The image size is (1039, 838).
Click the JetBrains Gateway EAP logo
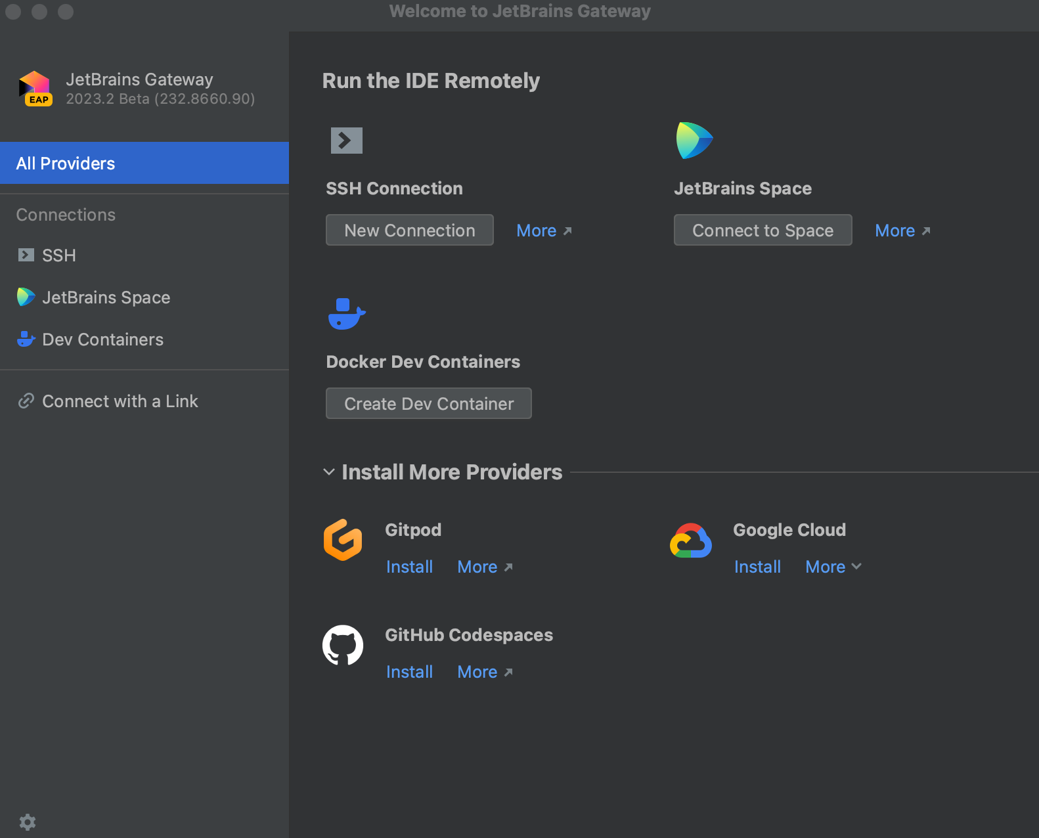(x=35, y=89)
